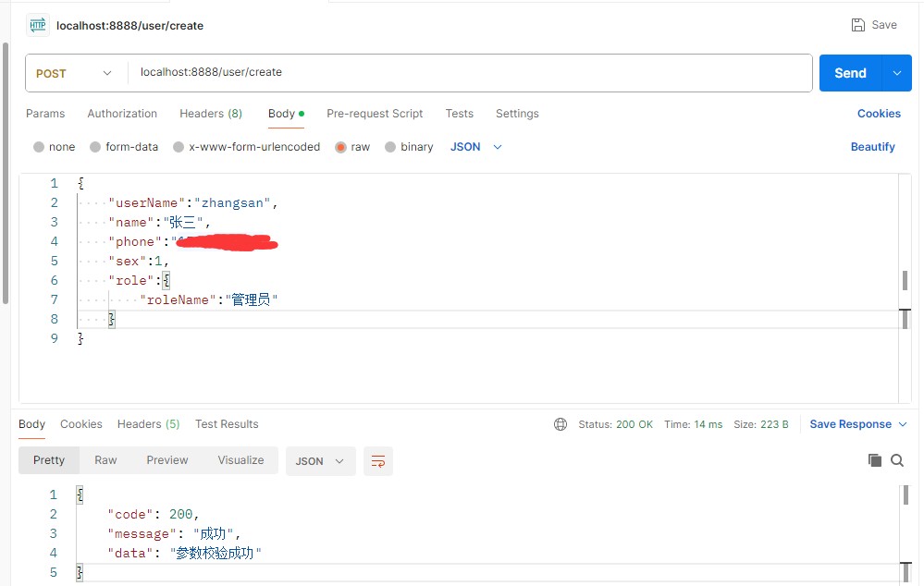Image resolution: width=924 pixels, height=586 pixels.
Task: Click the "message": "成功" response line
Action: click(174, 533)
